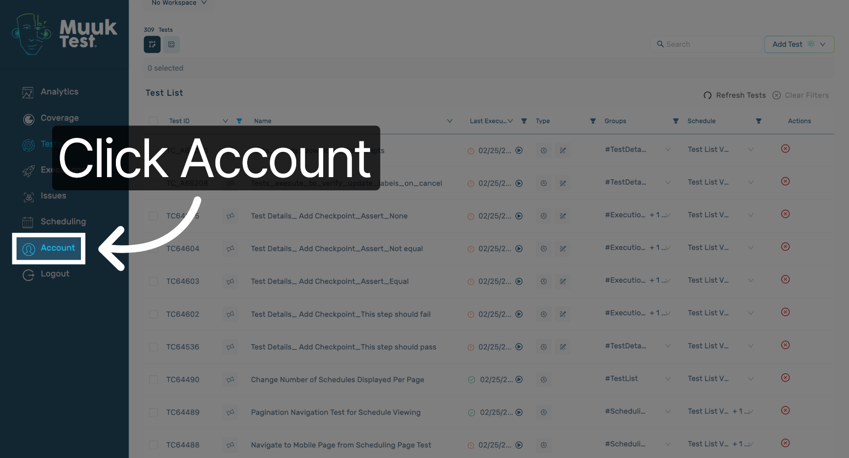Check the checkbox for test TC64602
Screen dimensions: 849x458
click(153, 314)
